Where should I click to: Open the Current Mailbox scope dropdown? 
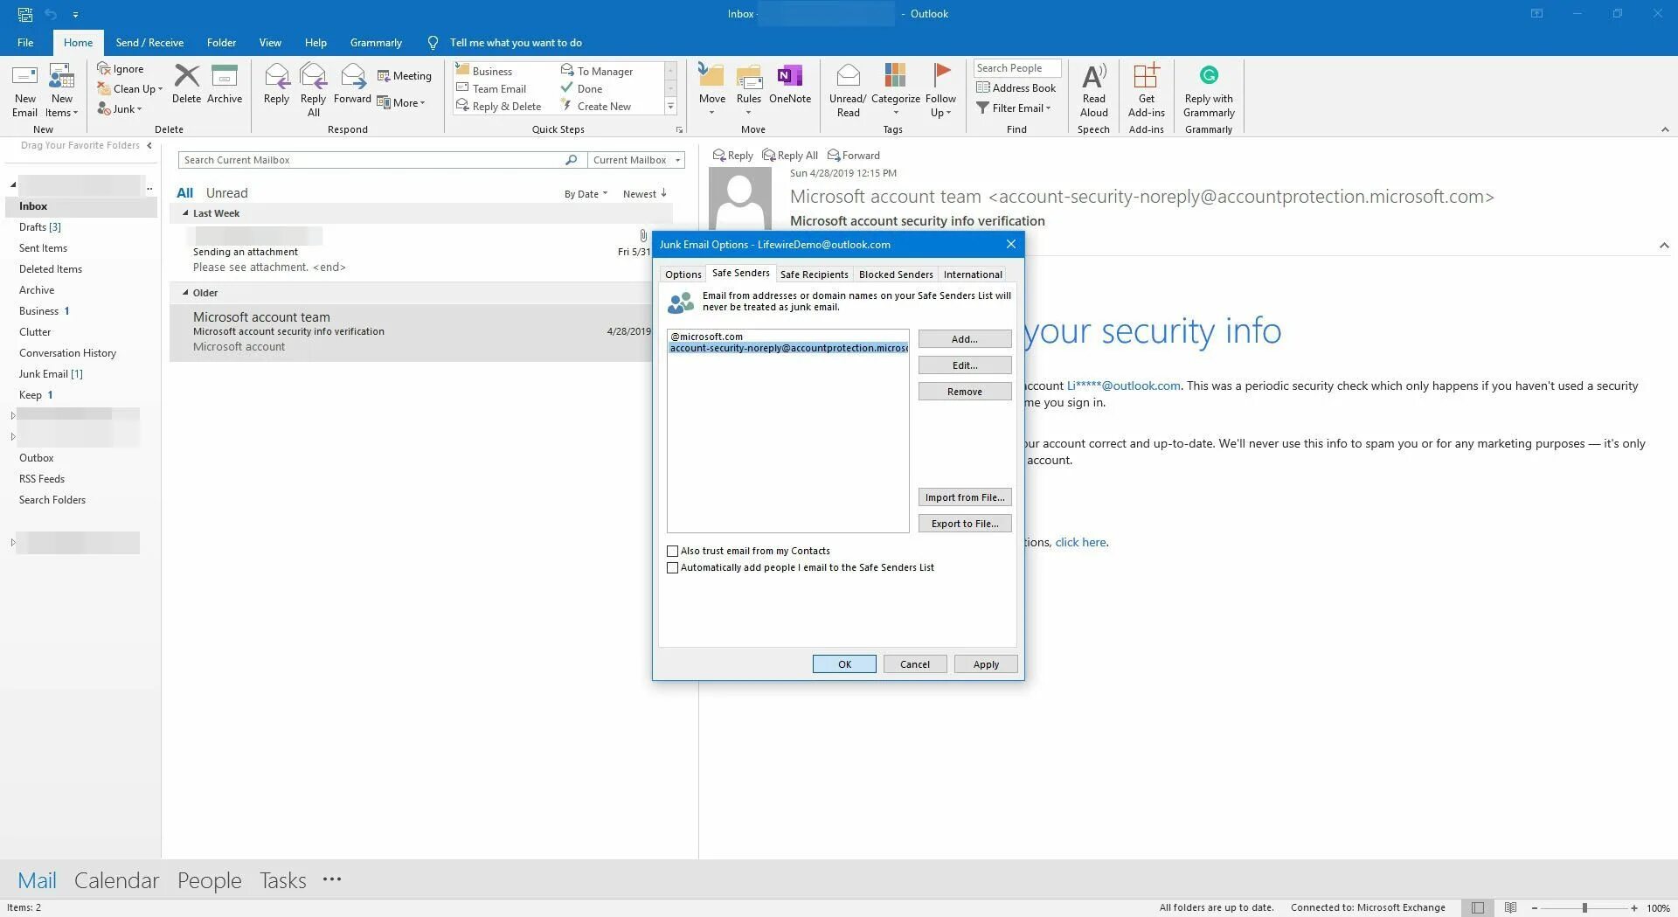[635, 160]
